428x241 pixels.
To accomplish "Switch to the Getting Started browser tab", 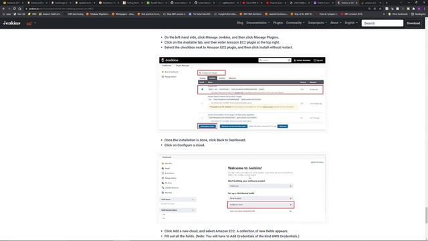I will (x=132, y=3).
